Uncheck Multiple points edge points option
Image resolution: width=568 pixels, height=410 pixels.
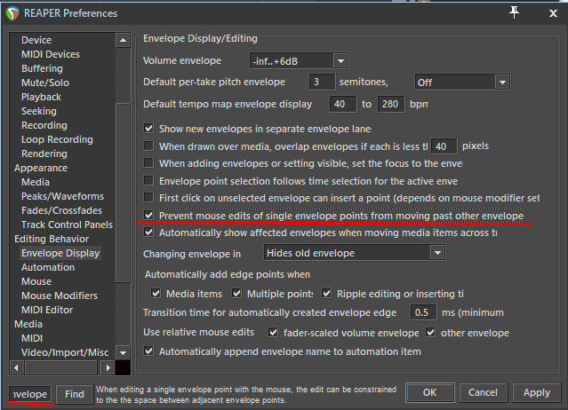[236, 293]
